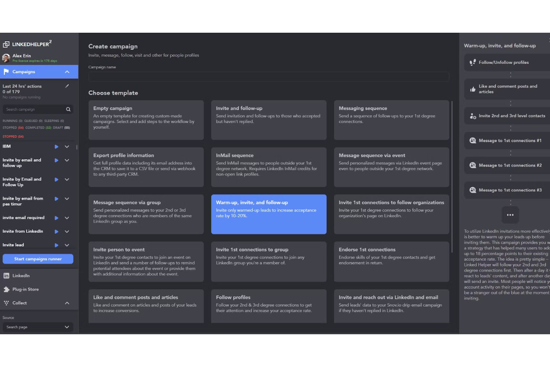The image size is (550, 367).
Task: Choose the InMail sequence template
Action: tap(269, 167)
